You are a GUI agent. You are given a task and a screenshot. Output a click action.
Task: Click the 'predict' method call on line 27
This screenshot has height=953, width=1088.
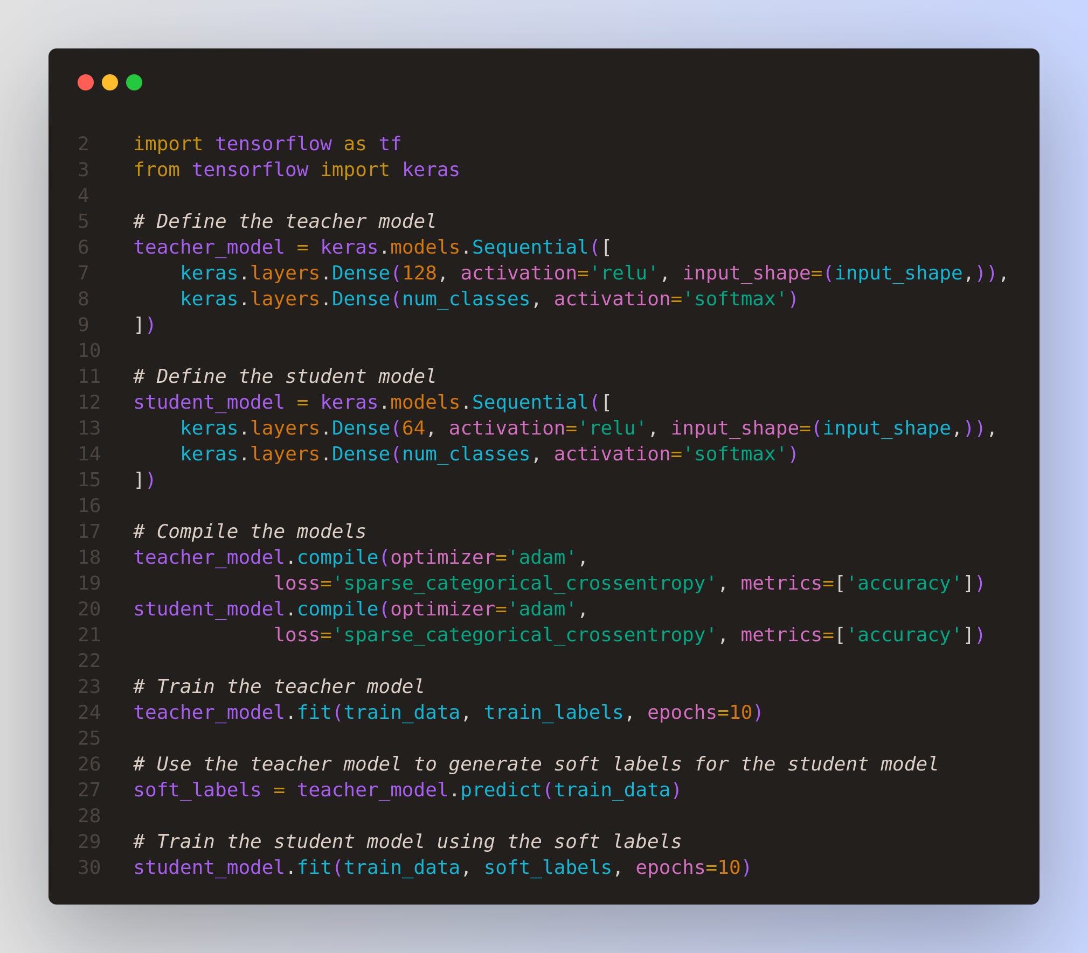pyautogui.click(x=501, y=790)
